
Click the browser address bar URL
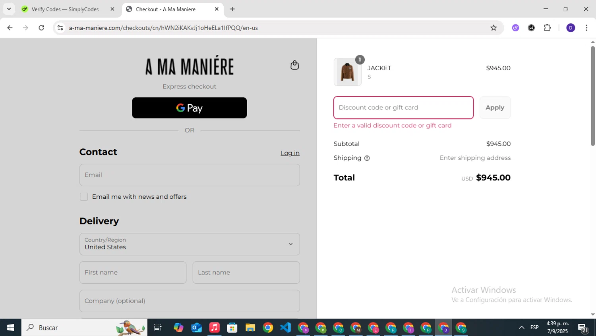pyautogui.click(x=163, y=28)
